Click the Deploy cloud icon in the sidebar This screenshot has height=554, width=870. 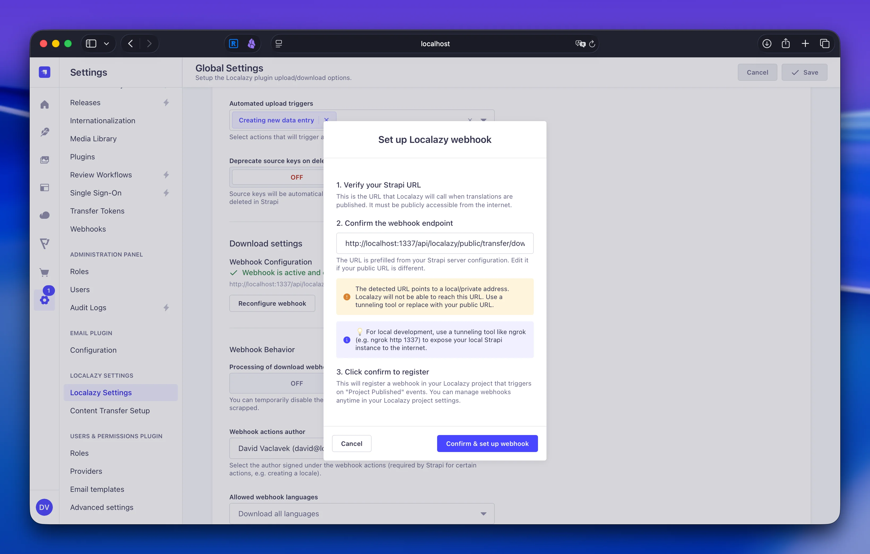(44, 215)
